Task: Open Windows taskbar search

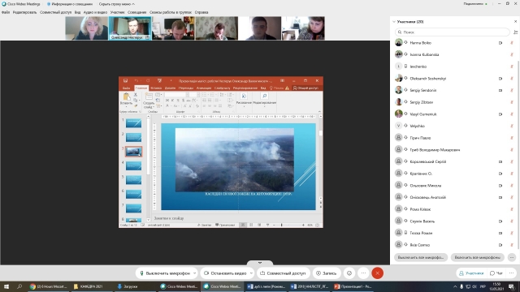Action: pyautogui.click(x=19, y=286)
